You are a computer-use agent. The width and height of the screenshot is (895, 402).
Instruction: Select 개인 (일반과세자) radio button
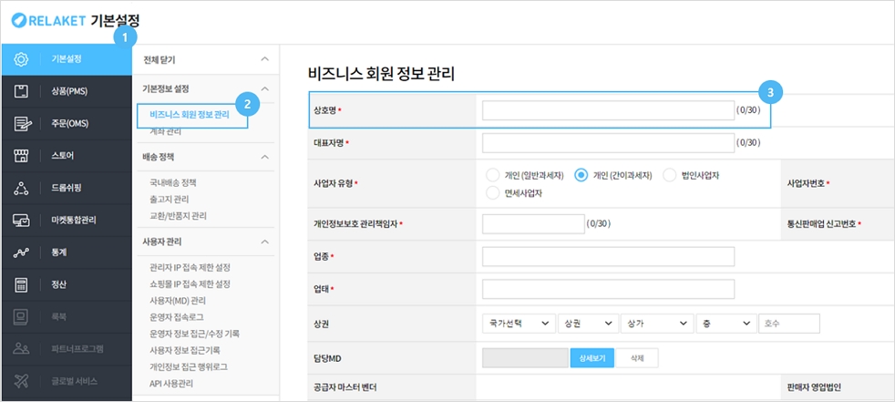click(x=493, y=175)
